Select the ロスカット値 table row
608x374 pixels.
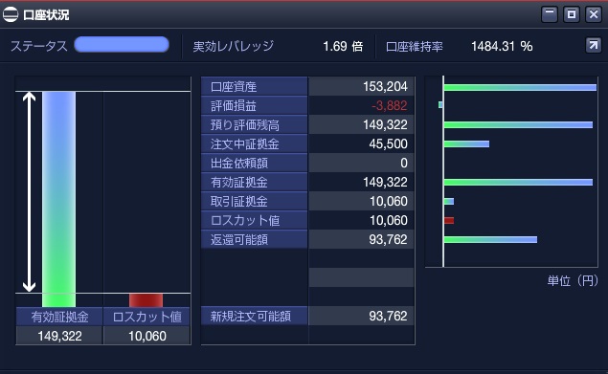(307, 220)
